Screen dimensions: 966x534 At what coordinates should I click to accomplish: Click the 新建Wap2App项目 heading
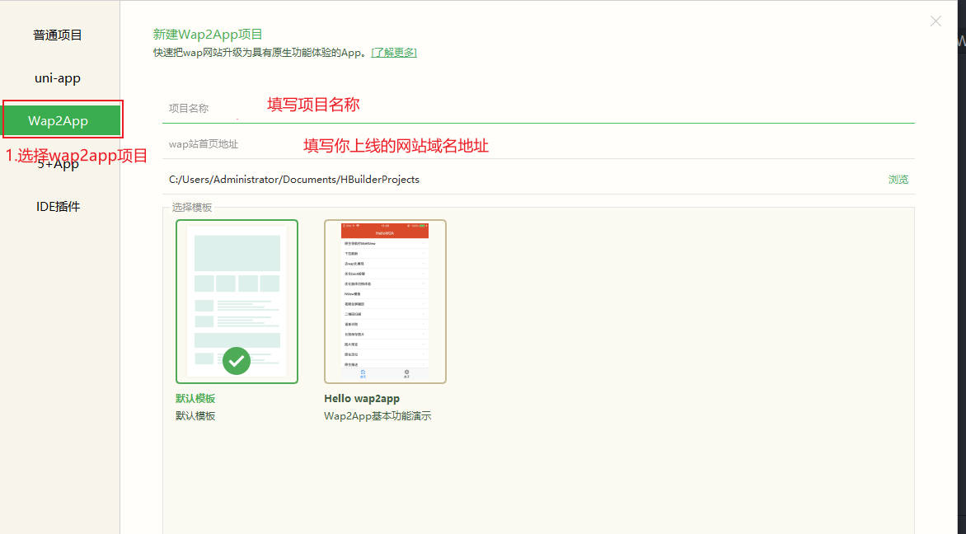coord(208,35)
